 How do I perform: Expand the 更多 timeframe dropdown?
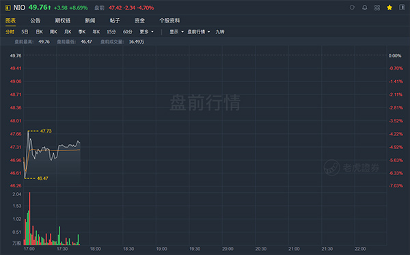point(146,31)
